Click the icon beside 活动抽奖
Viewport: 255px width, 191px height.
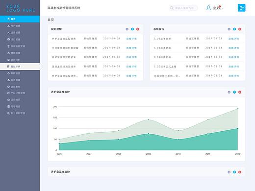point(8,99)
